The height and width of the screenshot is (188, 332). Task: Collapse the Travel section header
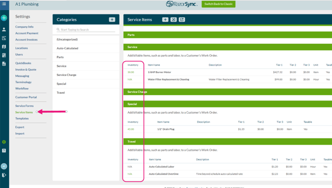click(x=228, y=141)
